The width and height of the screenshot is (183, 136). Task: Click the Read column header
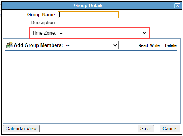point(143,45)
